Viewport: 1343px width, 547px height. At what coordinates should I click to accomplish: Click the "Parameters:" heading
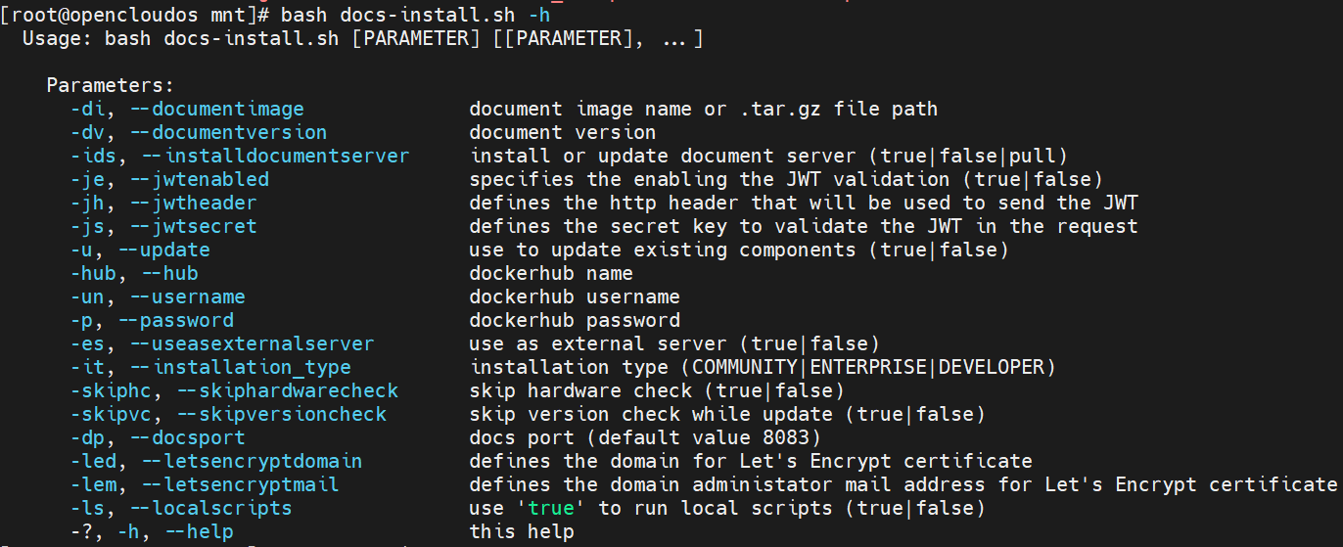click(110, 85)
